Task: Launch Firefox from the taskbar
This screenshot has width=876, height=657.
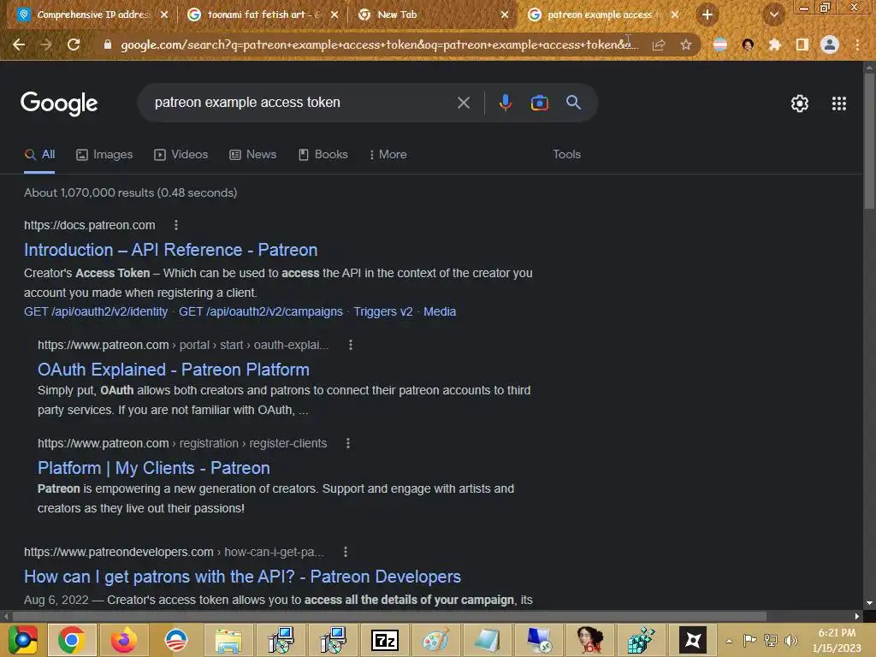Action: click(123, 640)
